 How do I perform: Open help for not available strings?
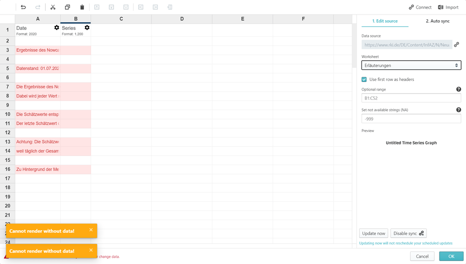(x=458, y=110)
